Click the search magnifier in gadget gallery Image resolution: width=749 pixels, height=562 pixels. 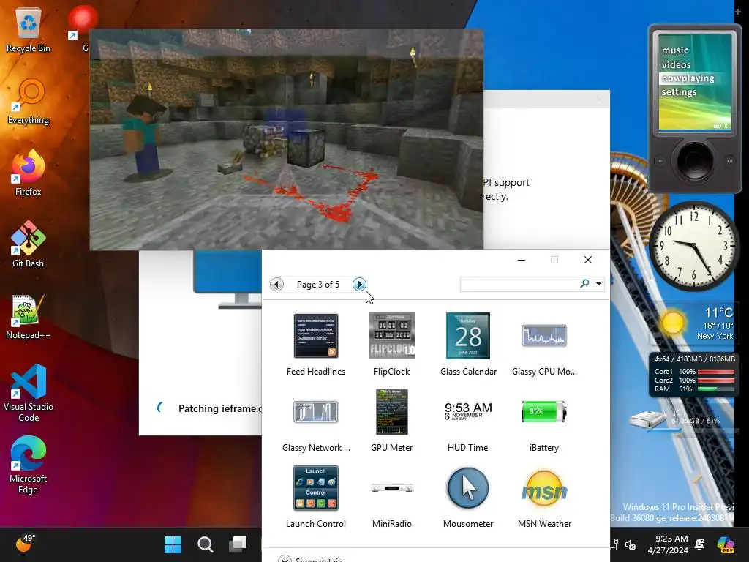[584, 284]
